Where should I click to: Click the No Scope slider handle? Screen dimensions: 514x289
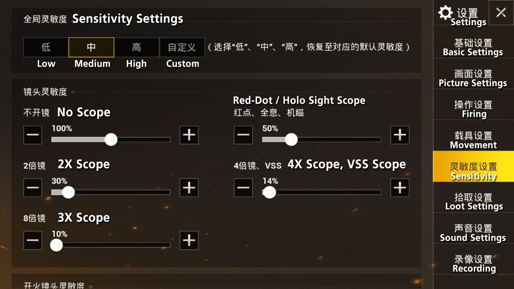pyautogui.click(x=111, y=139)
